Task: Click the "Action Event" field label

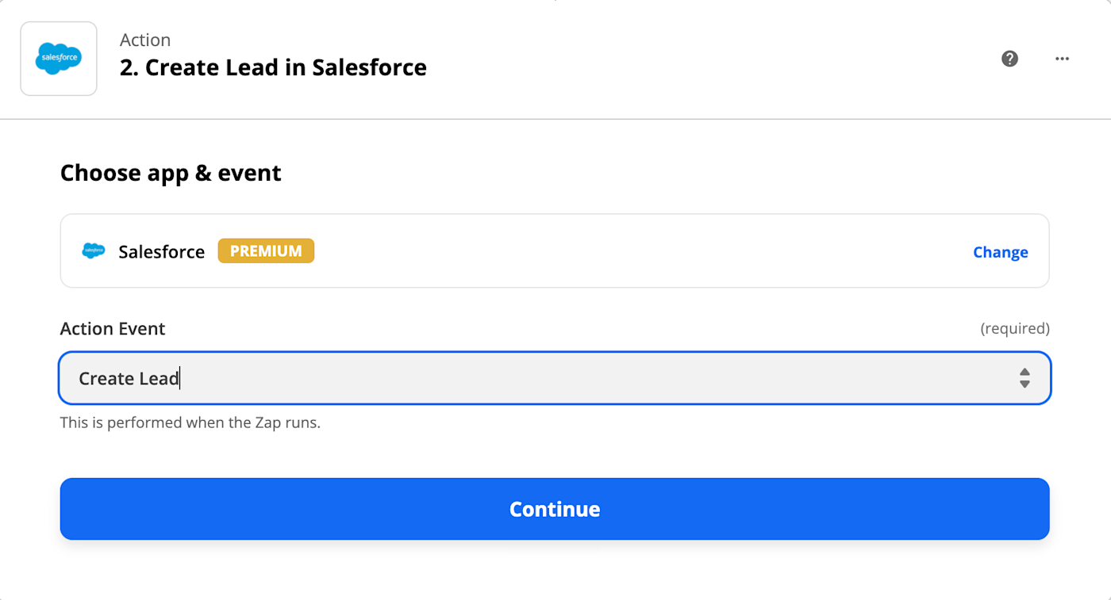Action: (113, 328)
